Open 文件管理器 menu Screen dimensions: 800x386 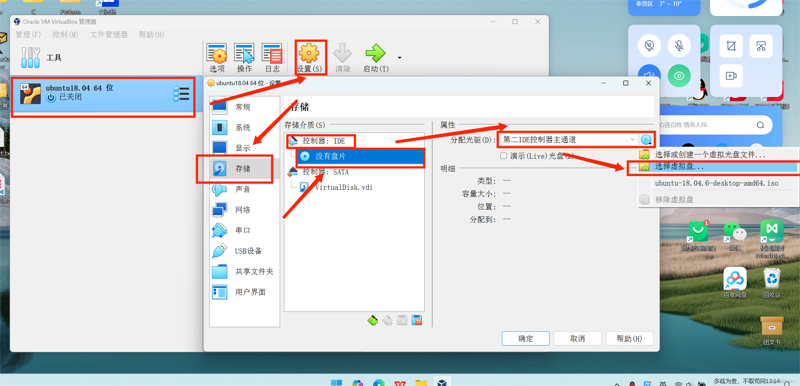tap(109, 34)
